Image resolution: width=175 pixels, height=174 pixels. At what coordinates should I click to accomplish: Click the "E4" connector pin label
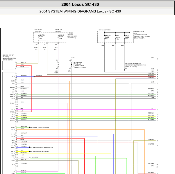click(36, 44)
